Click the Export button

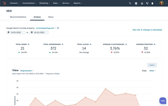[152, 65]
